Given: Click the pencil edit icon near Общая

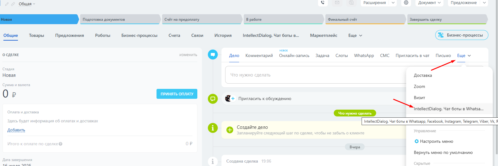Looking at the screenshot, I should (x=7, y=4).
